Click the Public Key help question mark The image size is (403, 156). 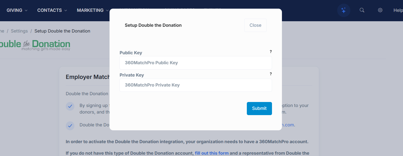tap(271, 52)
